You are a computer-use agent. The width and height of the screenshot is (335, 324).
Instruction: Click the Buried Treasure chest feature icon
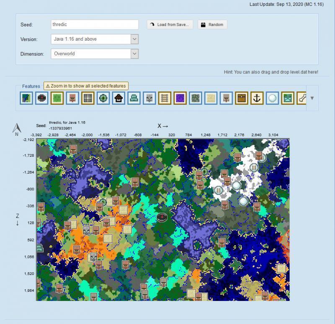click(242, 98)
